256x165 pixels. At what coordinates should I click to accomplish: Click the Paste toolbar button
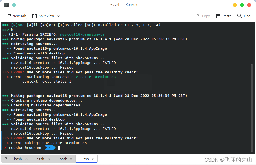tap(224, 16)
